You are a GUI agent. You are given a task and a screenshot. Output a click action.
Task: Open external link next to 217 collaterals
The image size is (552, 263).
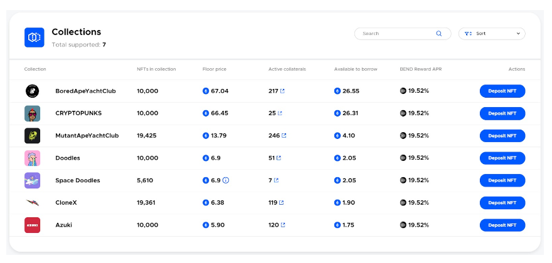pyautogui.click(x=282, y=91)
